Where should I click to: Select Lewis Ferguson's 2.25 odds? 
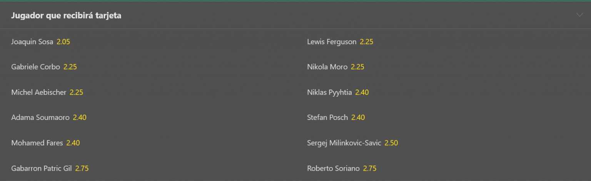point(366,42)
